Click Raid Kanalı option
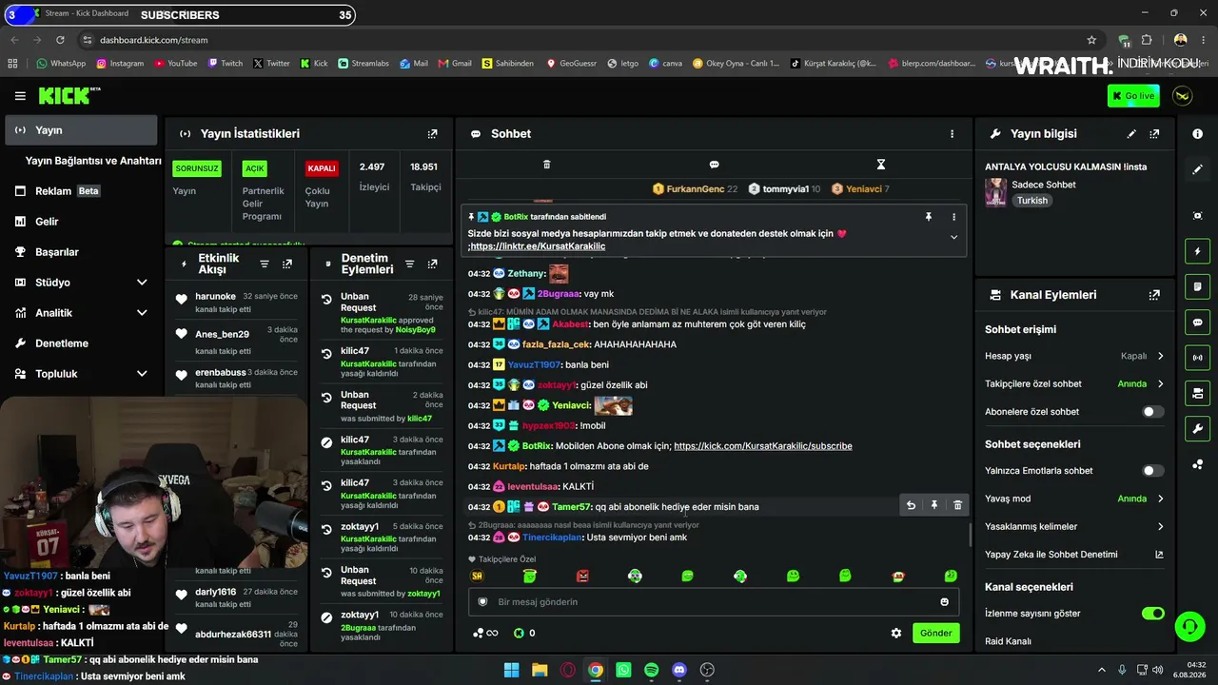The height and width of the screenshot is (685, 1218). (1008, 641)
